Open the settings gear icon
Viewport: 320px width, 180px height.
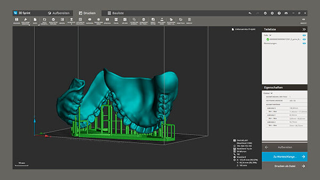coord(272,13)
